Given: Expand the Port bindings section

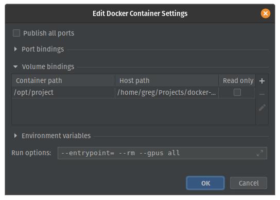Looking at the screenshot, I should tap(15, 49).
